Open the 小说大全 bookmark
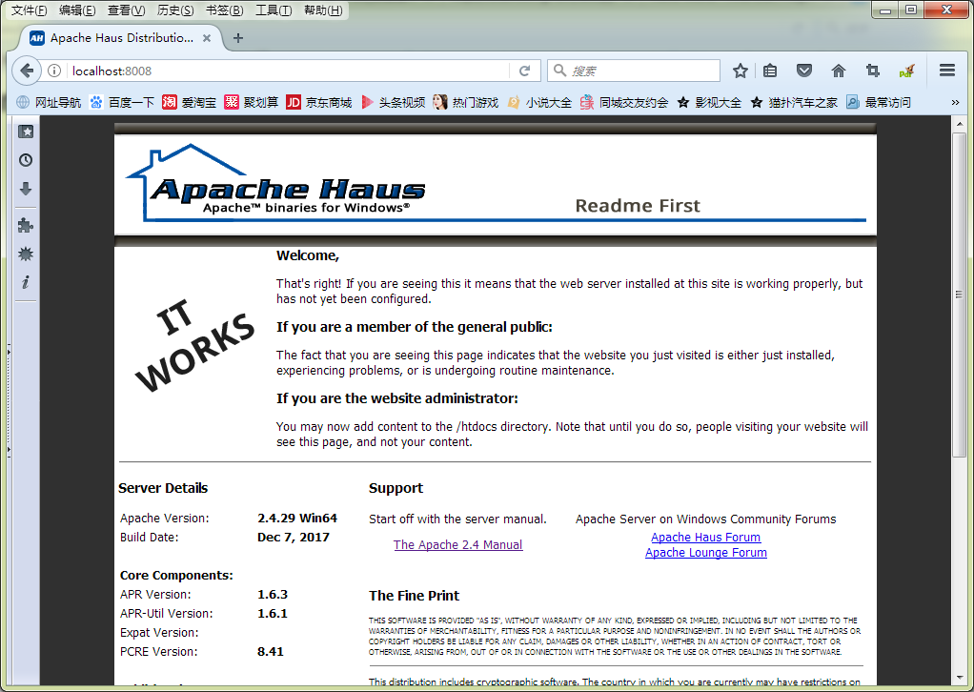Image resolution: width=974 pixels, height=692 pixels. click(x=539, y=103)
